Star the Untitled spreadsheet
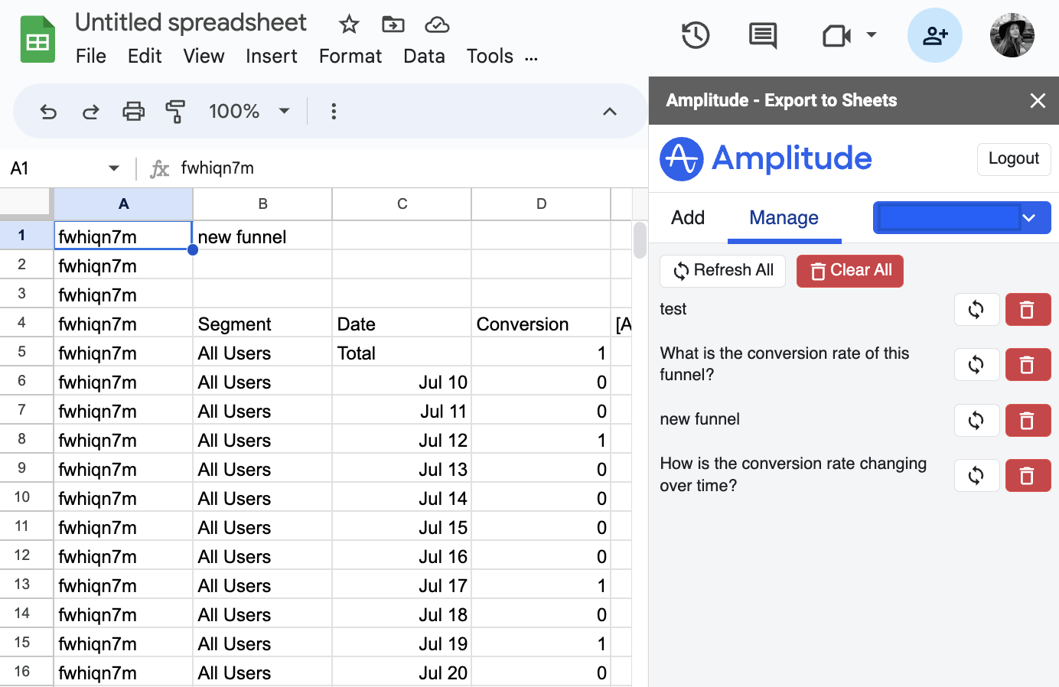The height and width of the screenshot is (687, 1059). click(x=349, y=24)
